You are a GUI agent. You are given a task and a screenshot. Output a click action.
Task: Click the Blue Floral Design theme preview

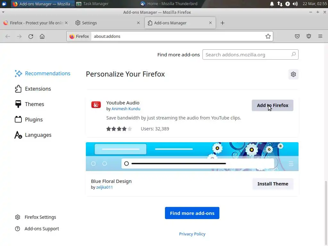192,157
